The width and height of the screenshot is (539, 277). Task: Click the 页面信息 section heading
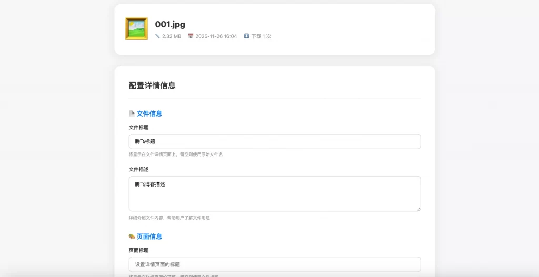tap(149, 237)
